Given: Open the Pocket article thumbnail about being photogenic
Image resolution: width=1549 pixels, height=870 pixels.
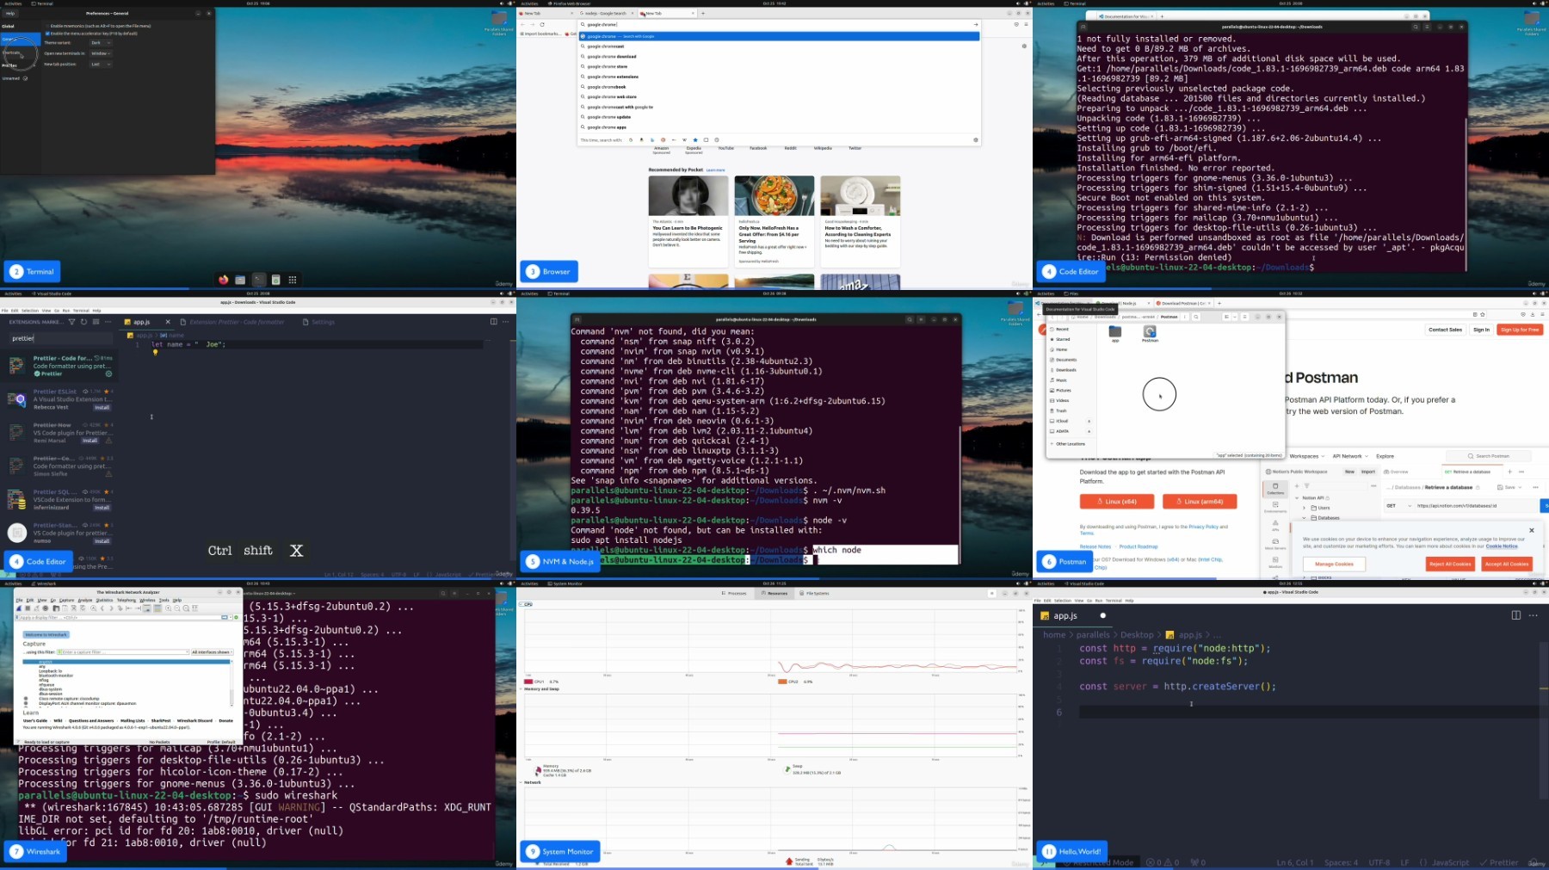Looking at the screenshot, I should point(688,196).
